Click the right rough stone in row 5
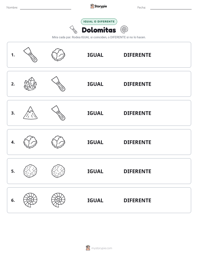 [x=58, y=171]
